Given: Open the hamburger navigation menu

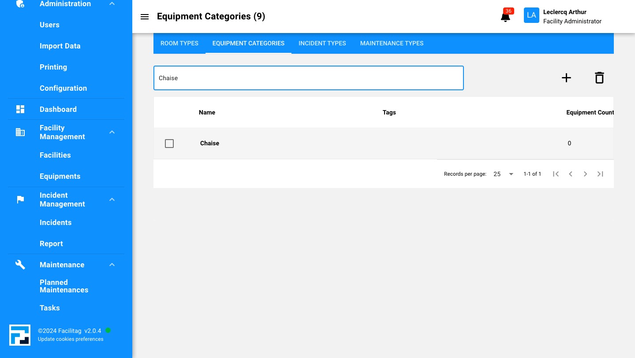Looking at the screenshot, I should [145, 17].
